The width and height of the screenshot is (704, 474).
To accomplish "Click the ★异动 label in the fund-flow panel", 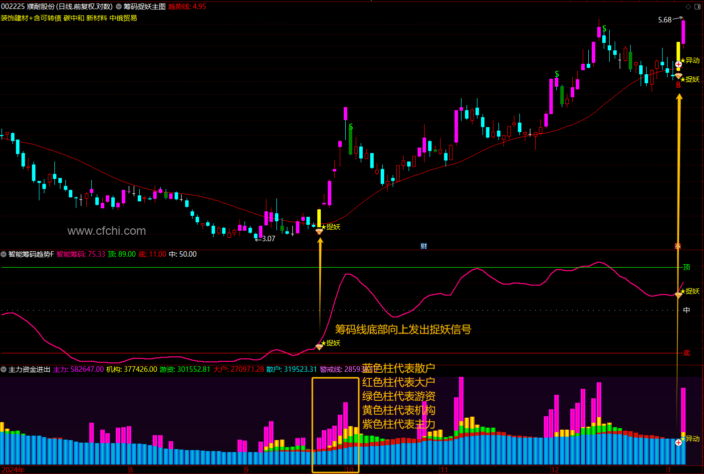I will pyautogui.click(x=690, y=439).
